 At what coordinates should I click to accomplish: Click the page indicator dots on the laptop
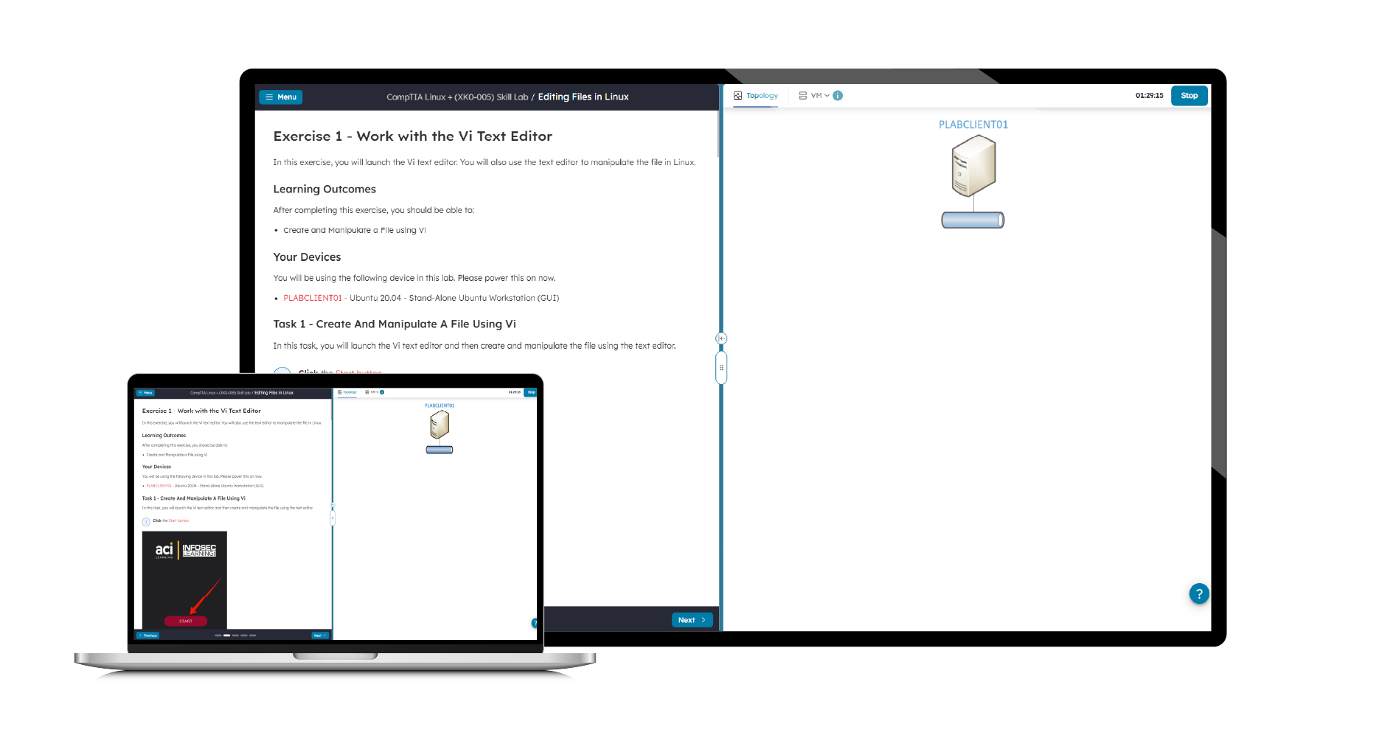(x=235, y=635)
